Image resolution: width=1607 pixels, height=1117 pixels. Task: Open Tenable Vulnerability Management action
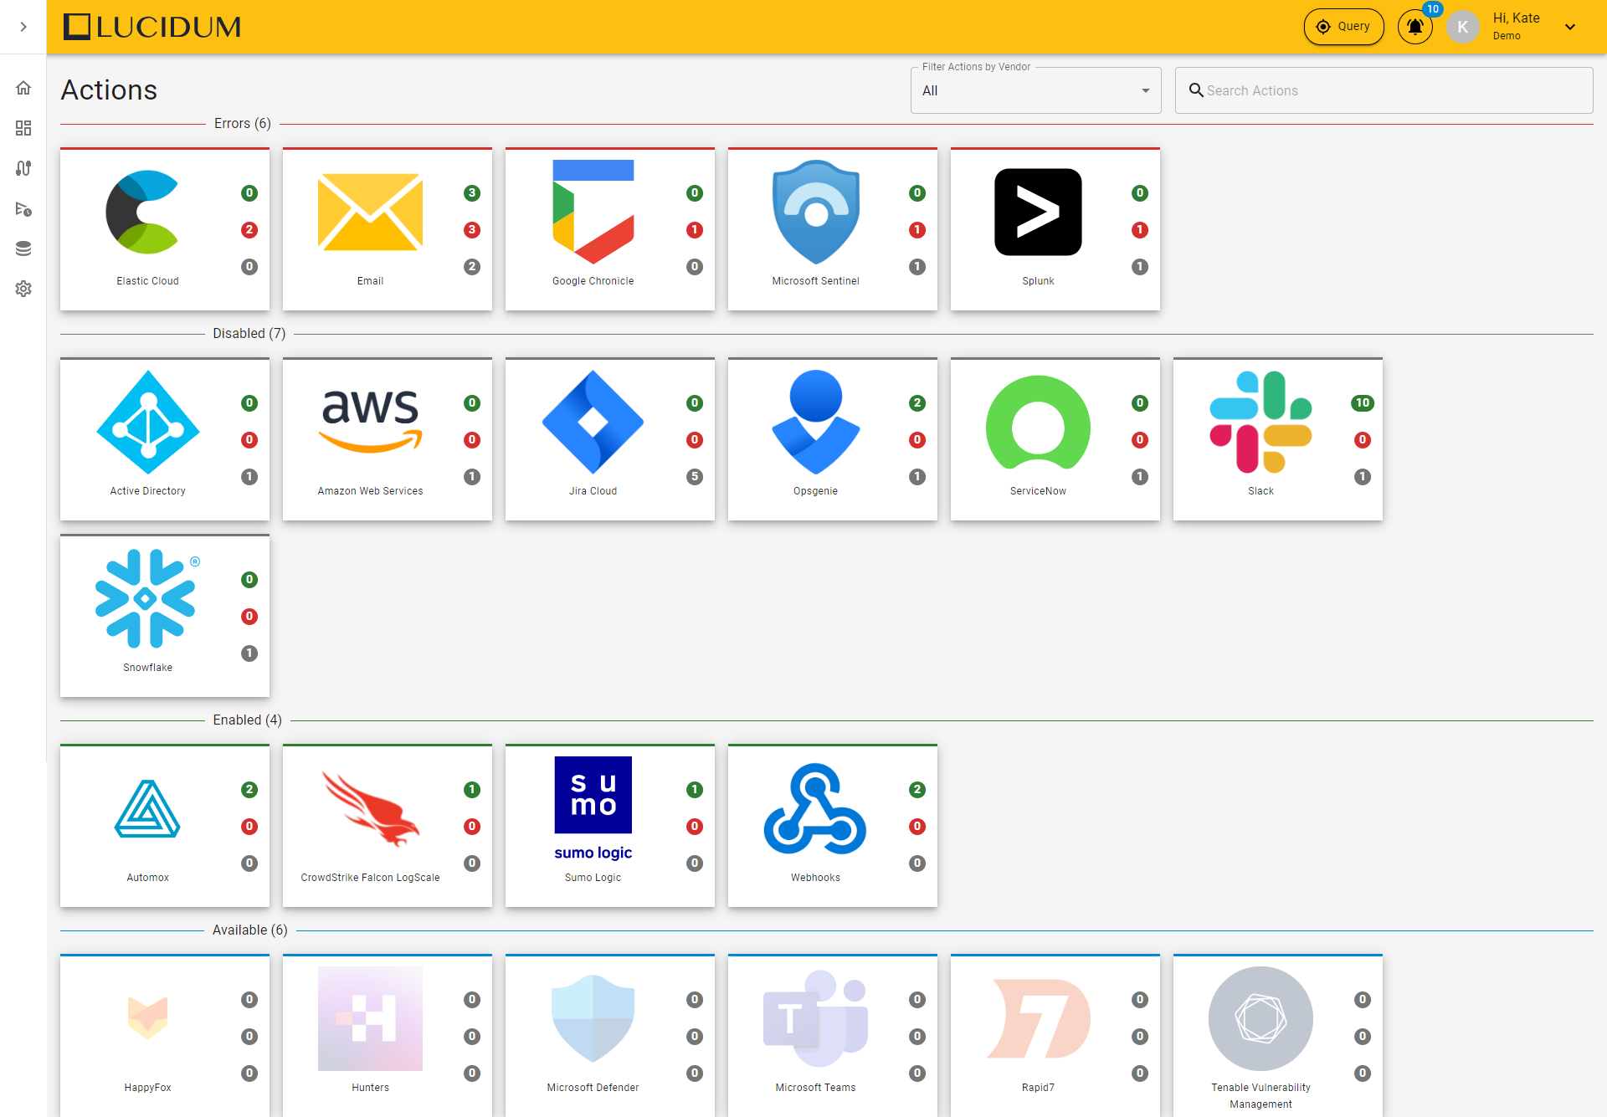click(x=1278, y=1035)
